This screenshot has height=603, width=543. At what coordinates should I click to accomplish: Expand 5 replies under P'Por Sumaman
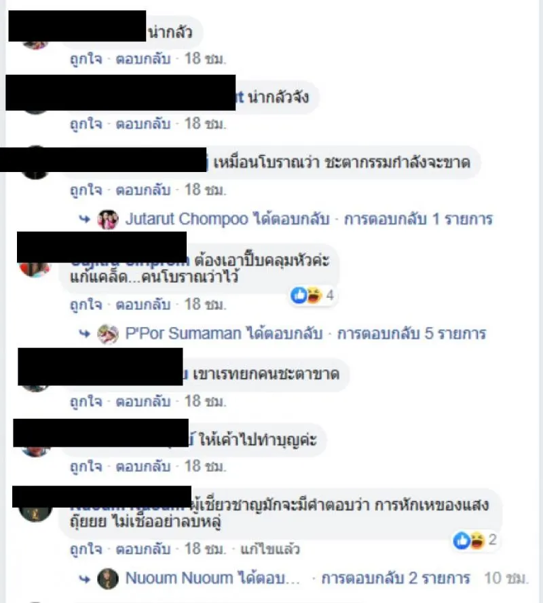click(412, 333)
